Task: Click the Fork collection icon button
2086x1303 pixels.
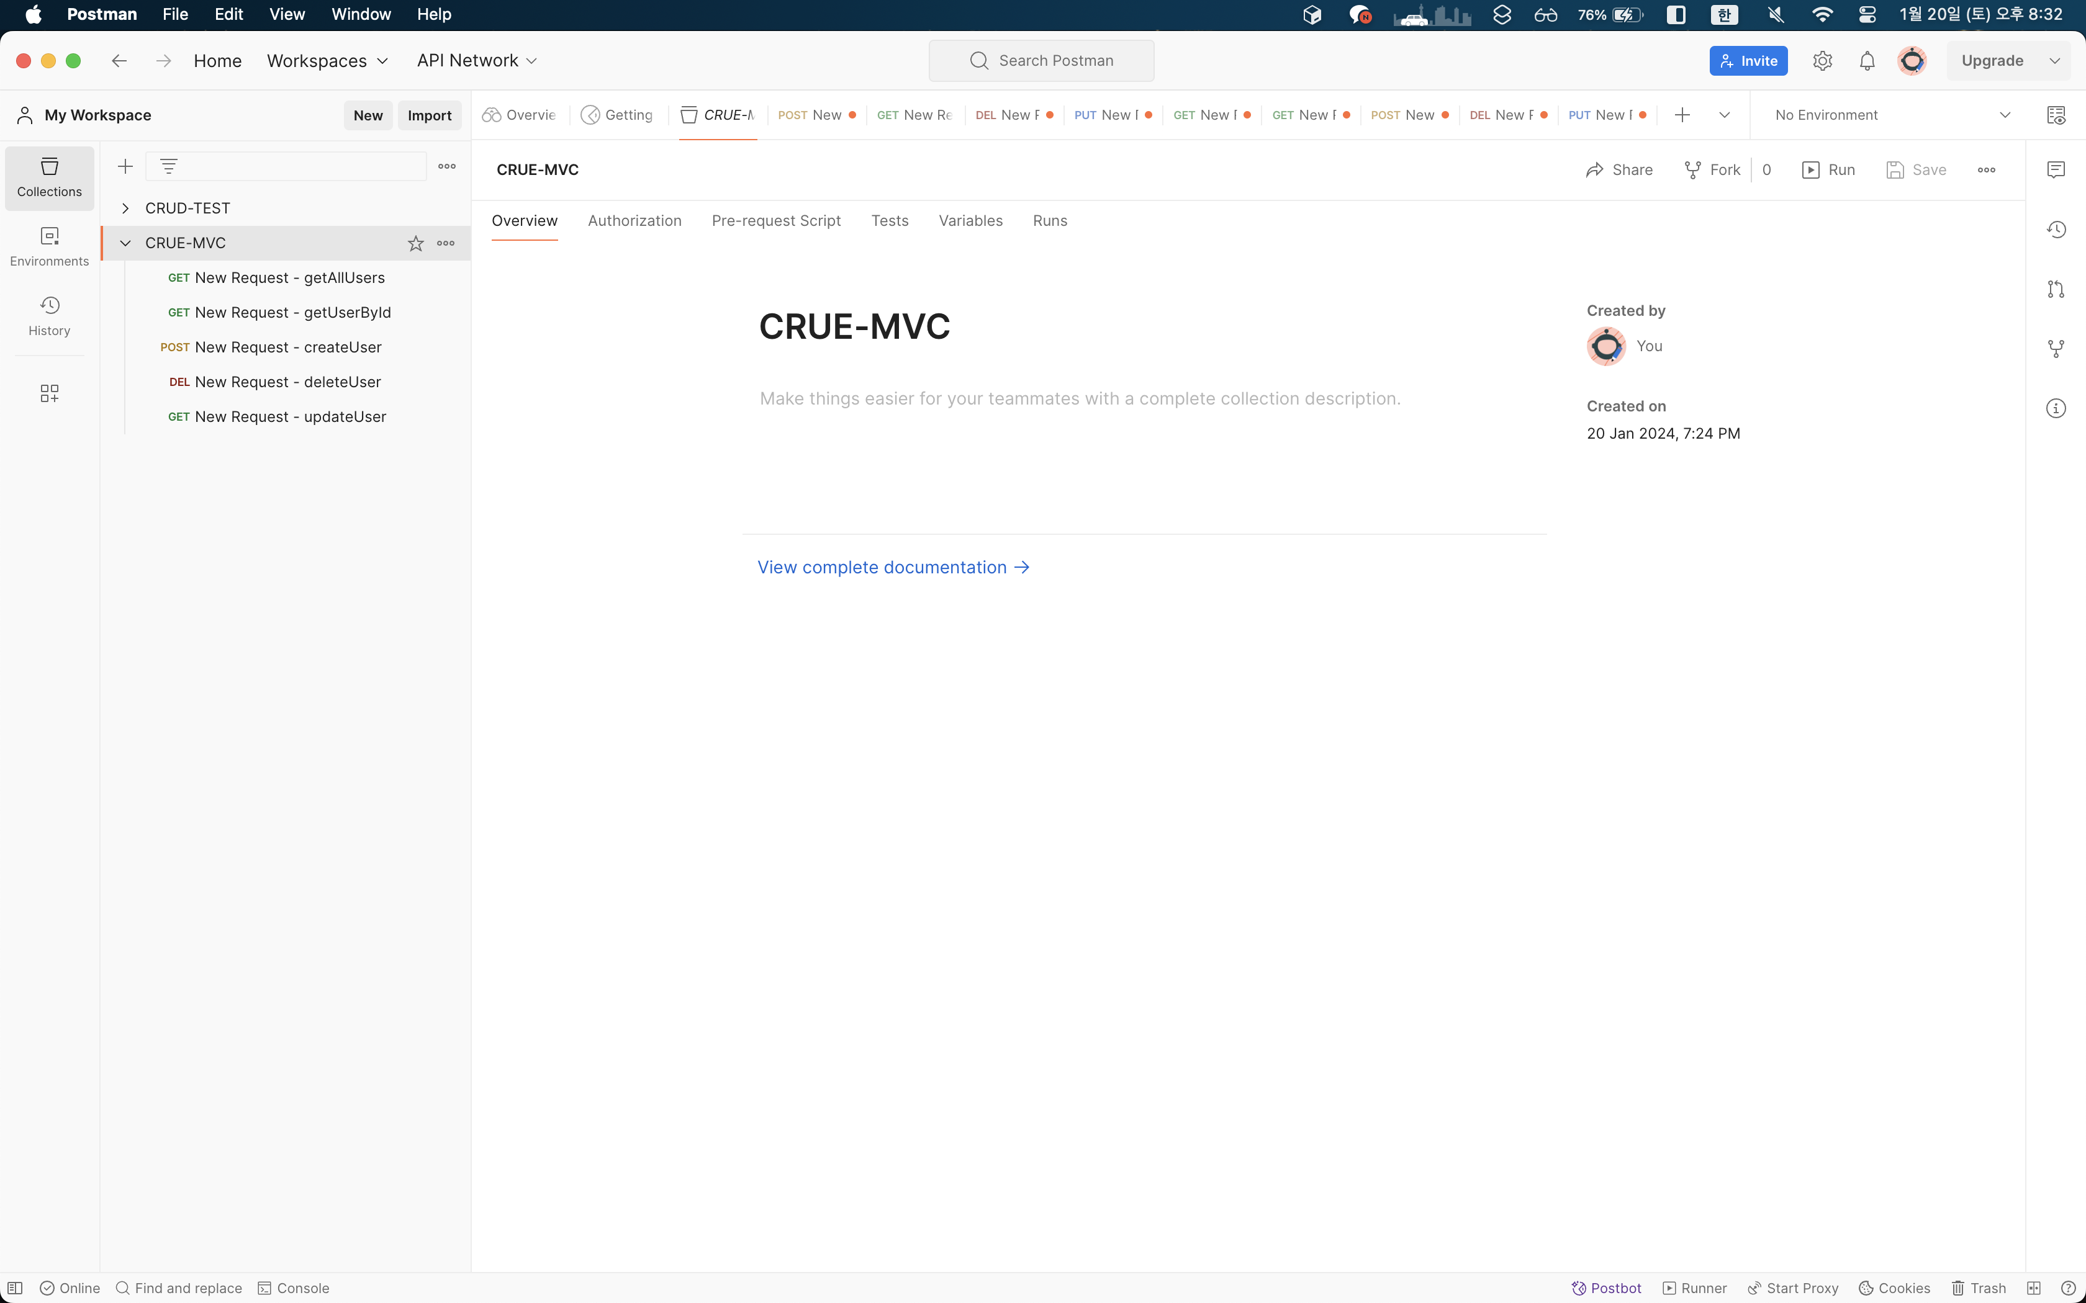Action: tap(1713, 170)
